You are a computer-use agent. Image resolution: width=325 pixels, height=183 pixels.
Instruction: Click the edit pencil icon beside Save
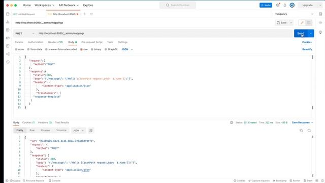coord(302,22)
